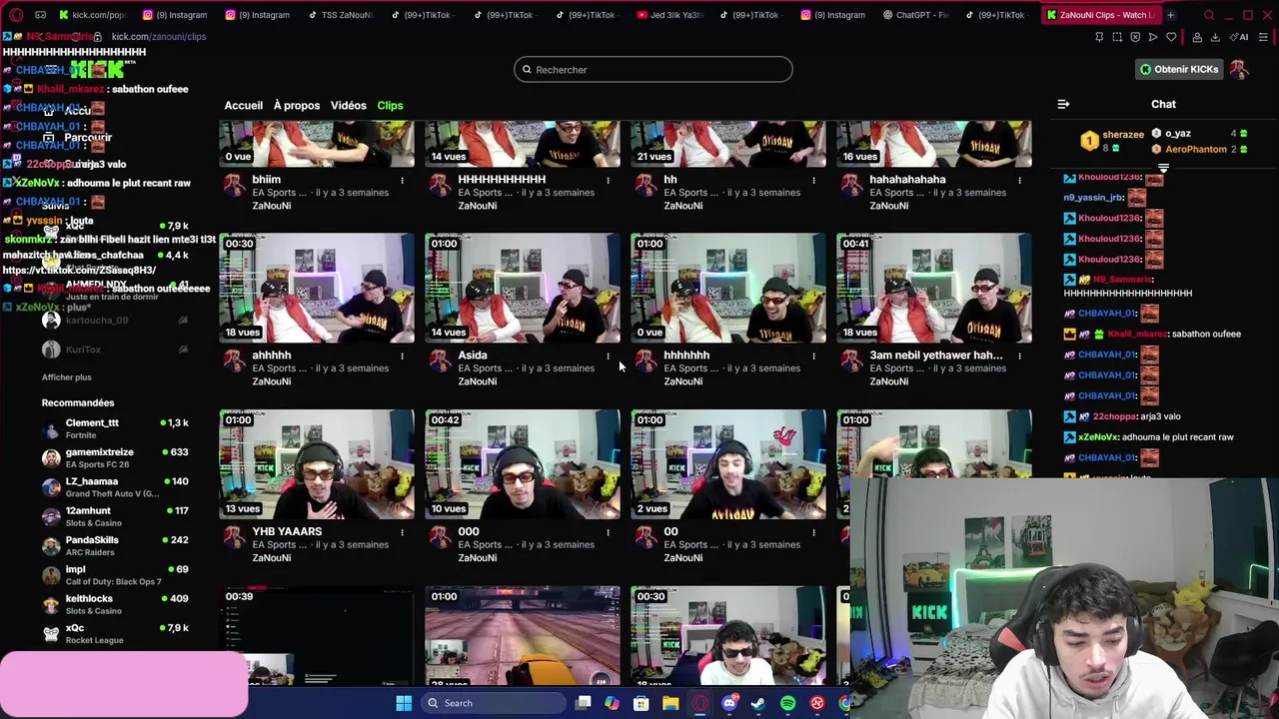Open a new browser tab with plus
The image size is (1279, 719).
pos(1170,15)
